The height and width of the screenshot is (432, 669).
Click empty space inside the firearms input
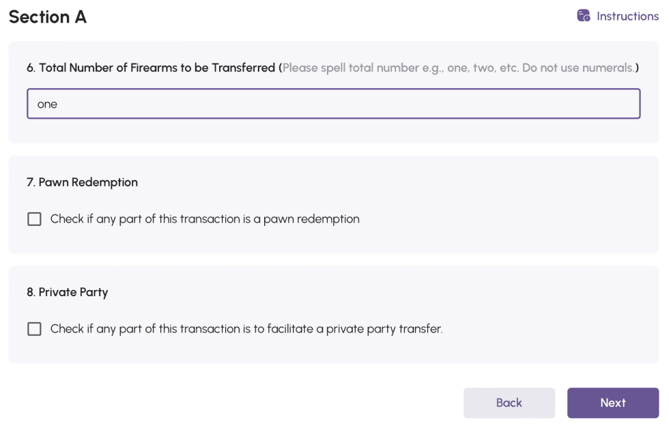click(410, 104)
